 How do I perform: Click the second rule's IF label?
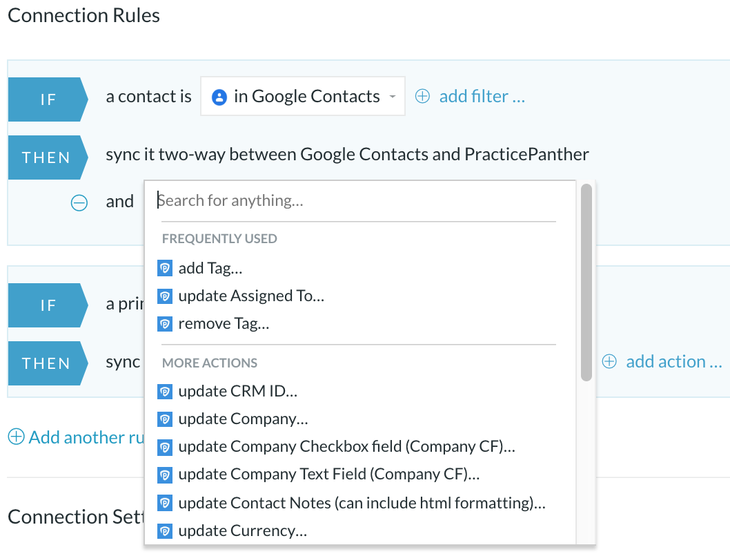coord(48,305)
